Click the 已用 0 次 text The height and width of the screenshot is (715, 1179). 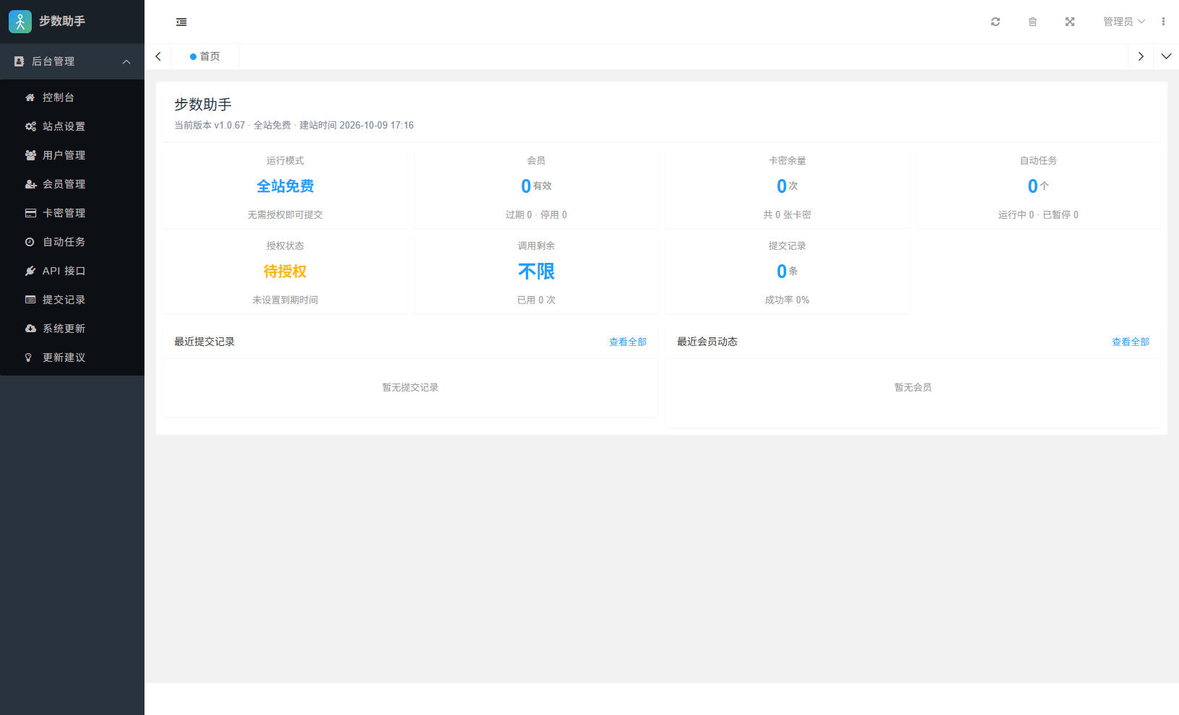coord(536,300)
